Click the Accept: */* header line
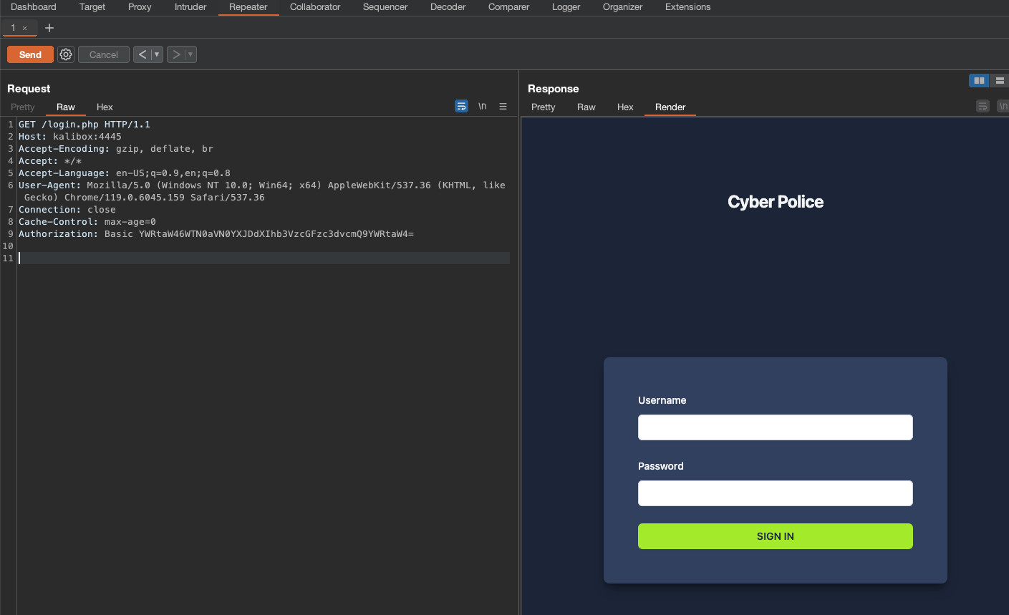The image size is (1009, 615). coord(50,161)
